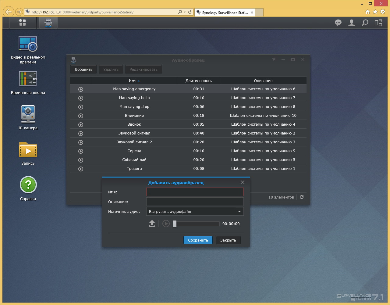This screenshot has height=305, width=390.
Task: Open the widgets layout icon at top right
Action: click(378, 23)
